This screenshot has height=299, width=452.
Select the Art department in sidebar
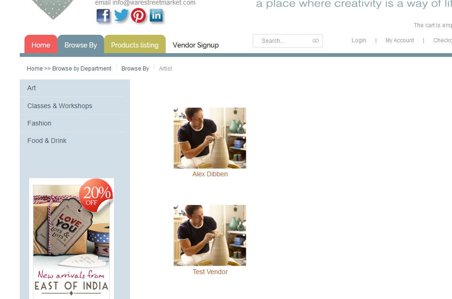(x=73, y=88)
